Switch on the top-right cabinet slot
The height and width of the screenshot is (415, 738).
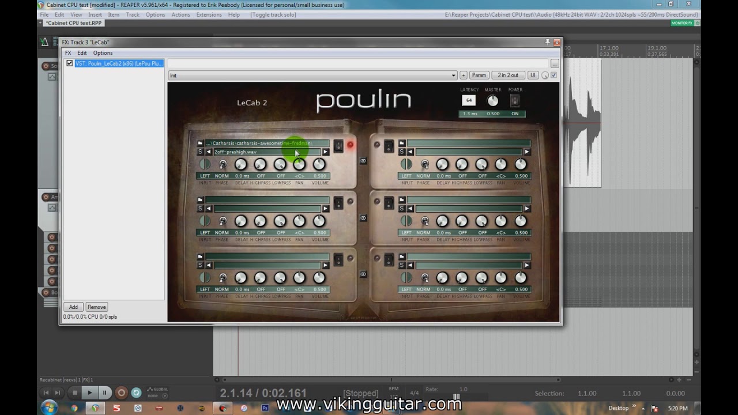(389, 146)
